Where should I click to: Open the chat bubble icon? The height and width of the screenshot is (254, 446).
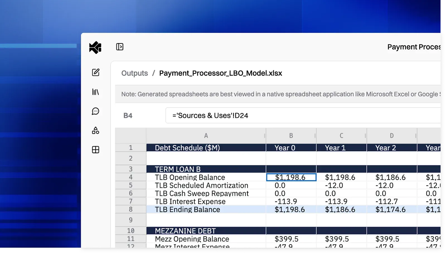coord(96,111)
